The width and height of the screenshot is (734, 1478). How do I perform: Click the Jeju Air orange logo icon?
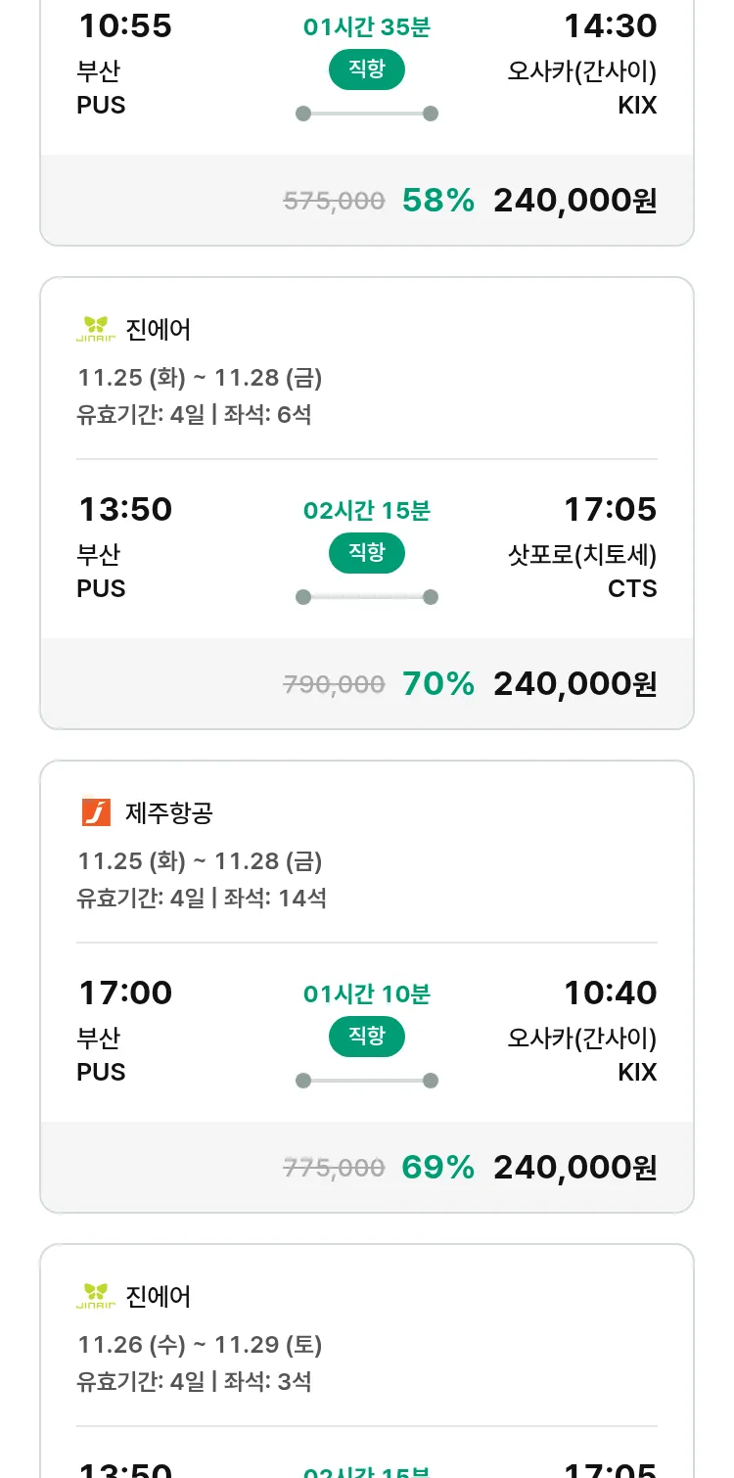[x=96, y=812]
